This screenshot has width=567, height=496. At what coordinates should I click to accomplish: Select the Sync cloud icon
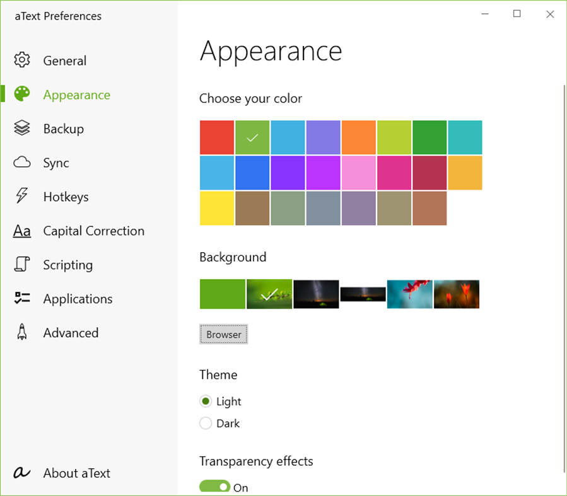[21, 162]
